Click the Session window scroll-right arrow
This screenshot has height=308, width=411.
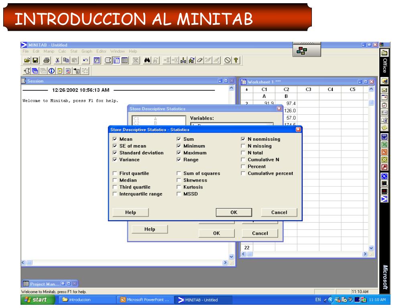(x=225, y=262)
